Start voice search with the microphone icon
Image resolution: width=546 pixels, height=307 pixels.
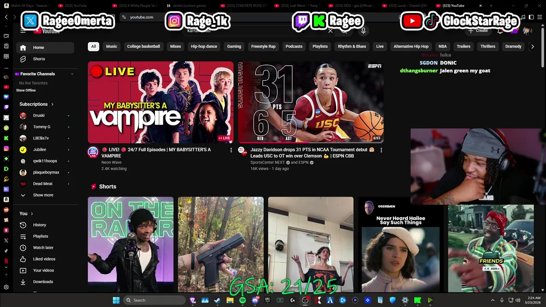coord(363,31)
